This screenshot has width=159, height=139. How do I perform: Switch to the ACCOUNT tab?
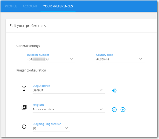coord(30,6)
